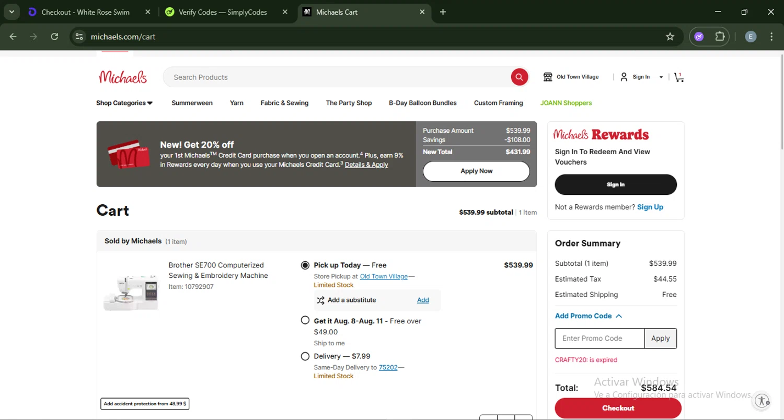Close the Verify Codes SimplyCodes tab

tap(285, 12)
